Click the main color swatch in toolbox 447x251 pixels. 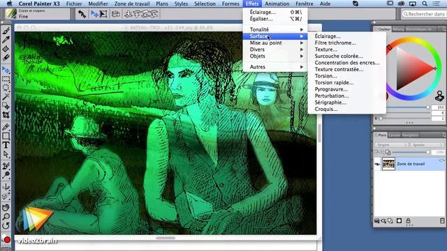(7, 240)
